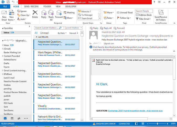Click ribbon Reply All icon

tap(51, 15)
